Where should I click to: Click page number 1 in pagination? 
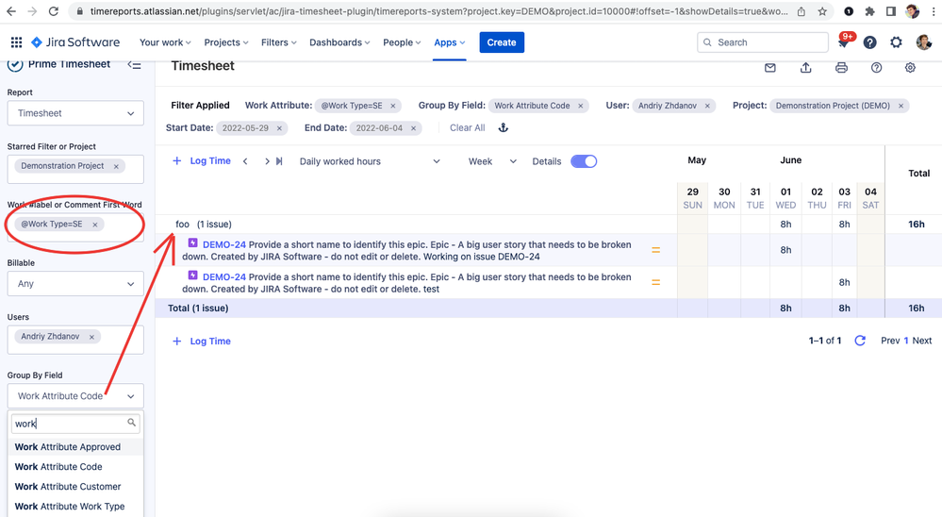[906, 341]
